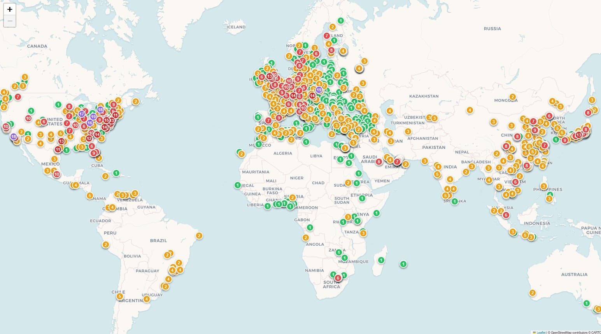Select the green 1 marker on Senegal's coast
The width and height of the screenshot is (601, 334).
238,185
